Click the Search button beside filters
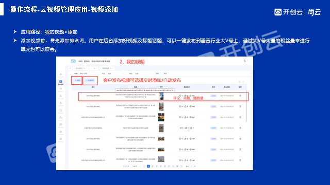 pyautogui.click(x=157, y=73)
